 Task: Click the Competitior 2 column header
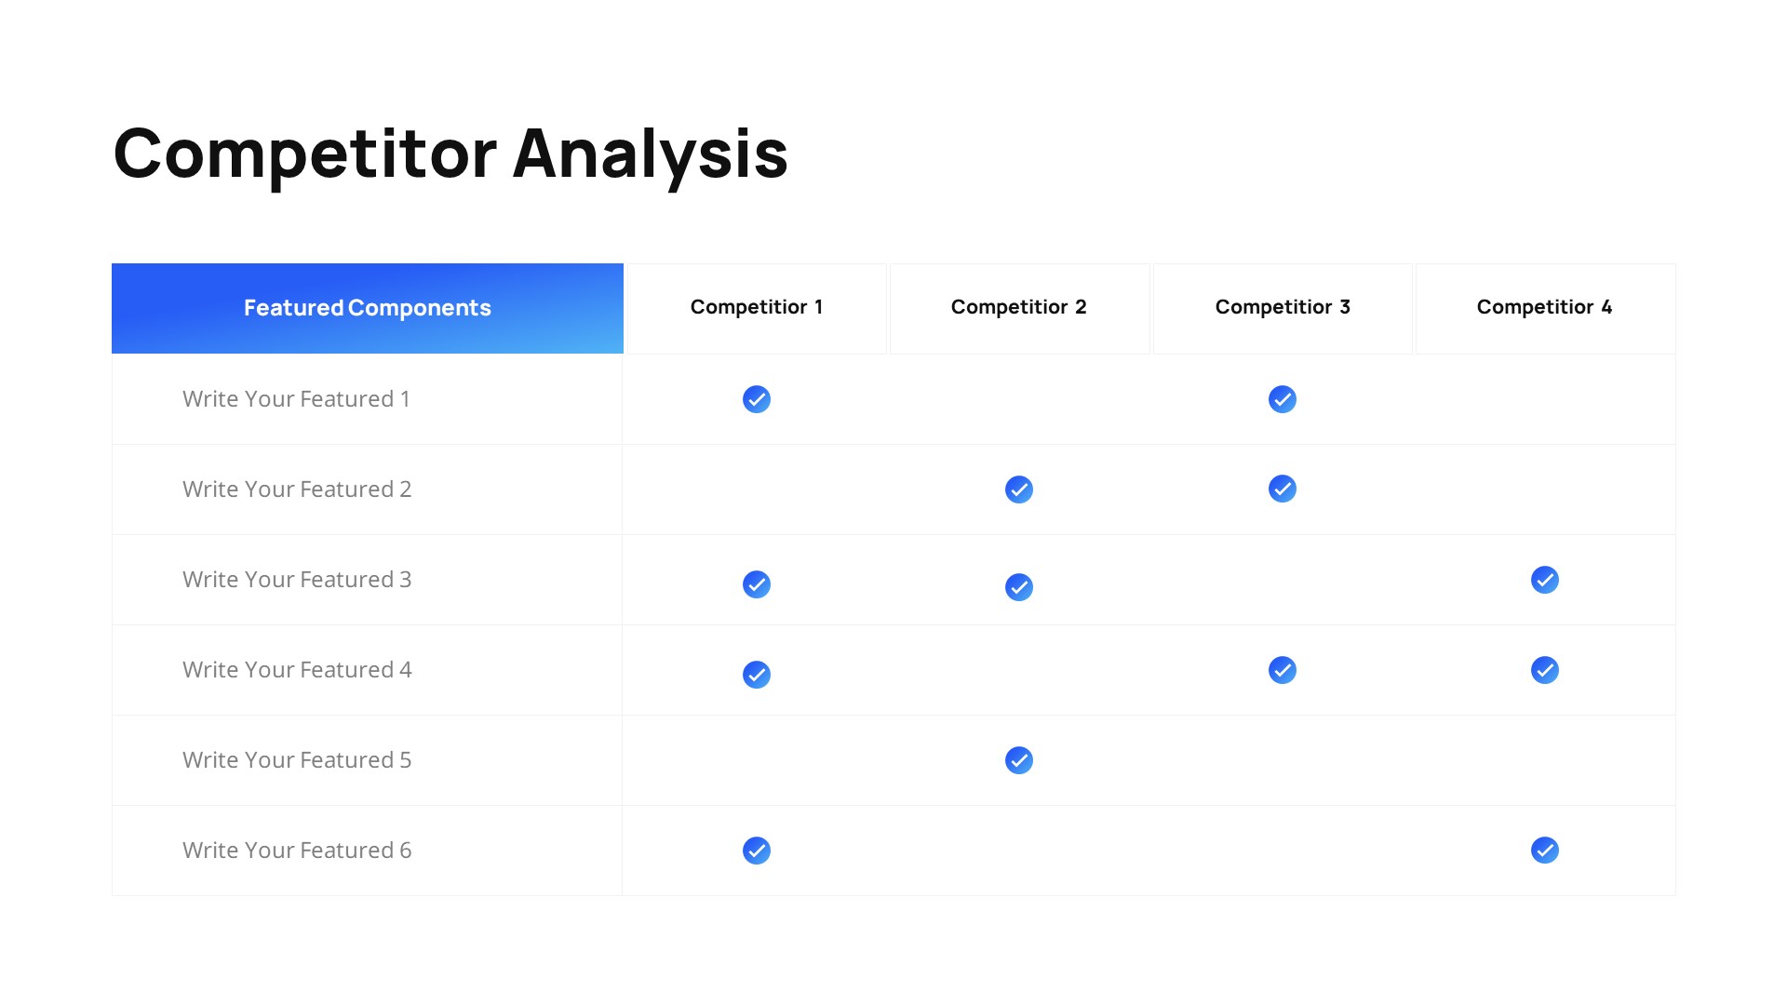tap(1019, 308)
